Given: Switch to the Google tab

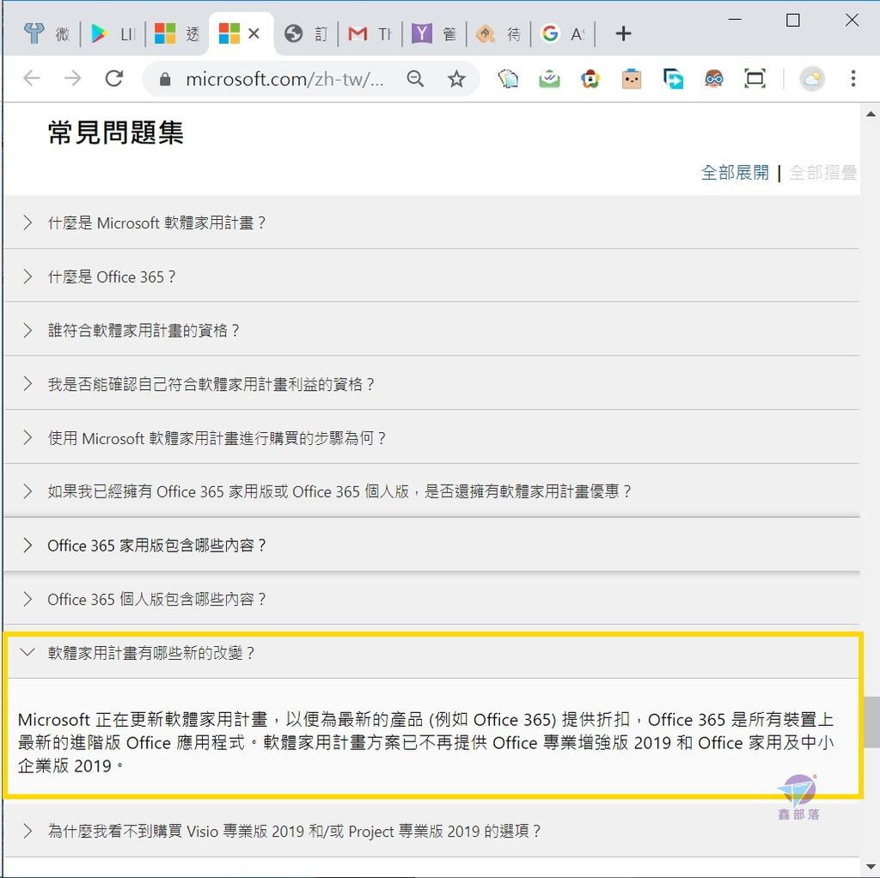Looking at the screenshot, I should click(x=563, y=34).
